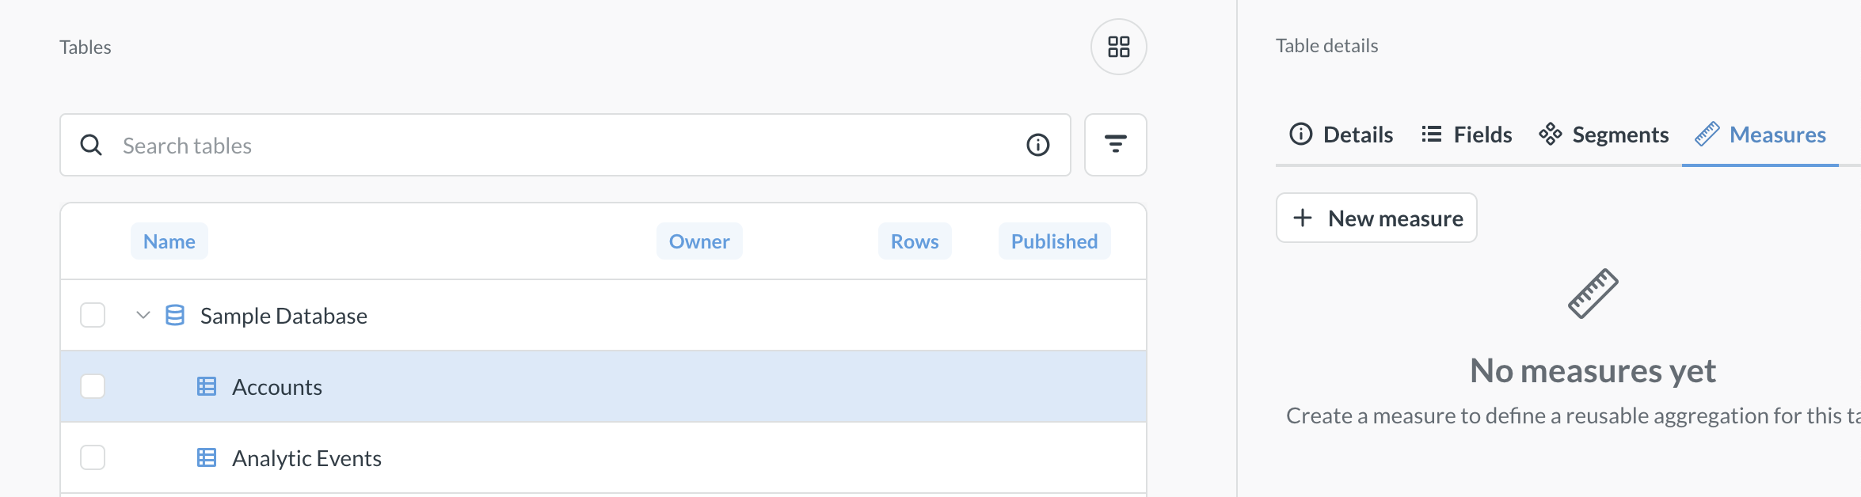
Task: Click the ruler icon above No measures yet
Action: pos(1593,294)
